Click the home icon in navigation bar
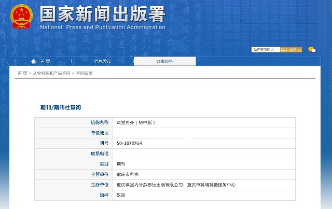332x209 pixels. point(34,61)
